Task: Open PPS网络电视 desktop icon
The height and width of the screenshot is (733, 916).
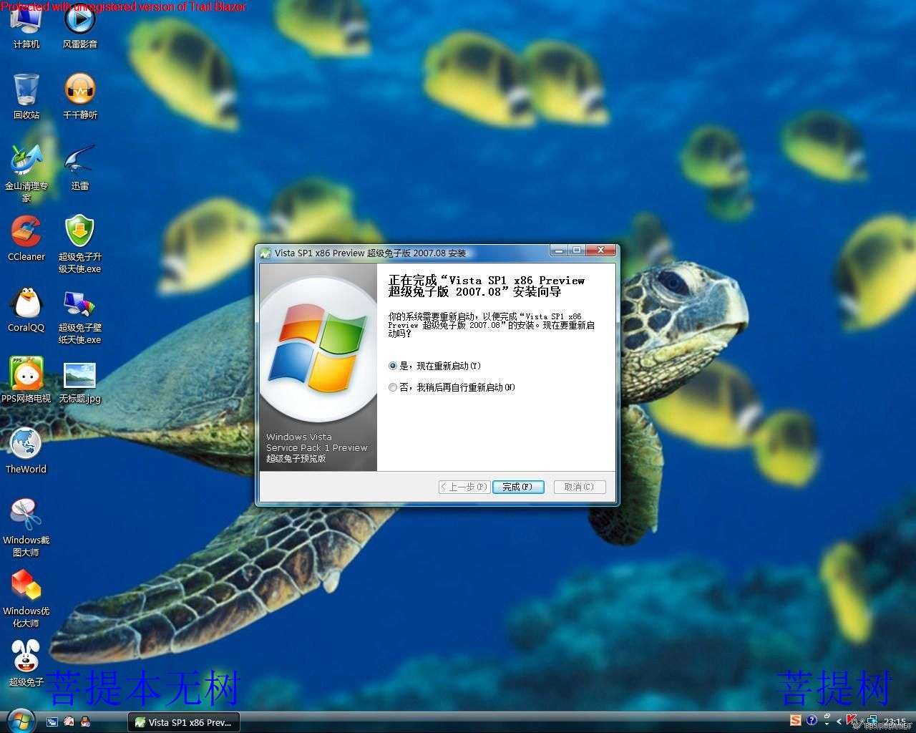Action: [26, 374]
